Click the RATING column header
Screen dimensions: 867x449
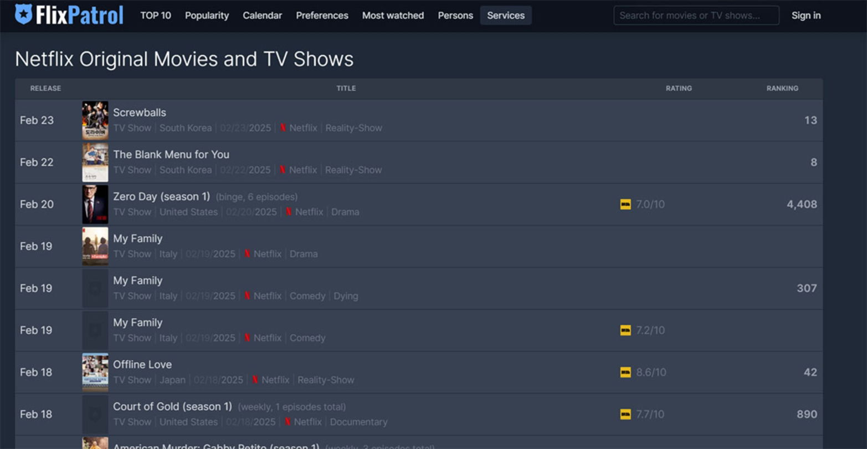pos(679,89)
